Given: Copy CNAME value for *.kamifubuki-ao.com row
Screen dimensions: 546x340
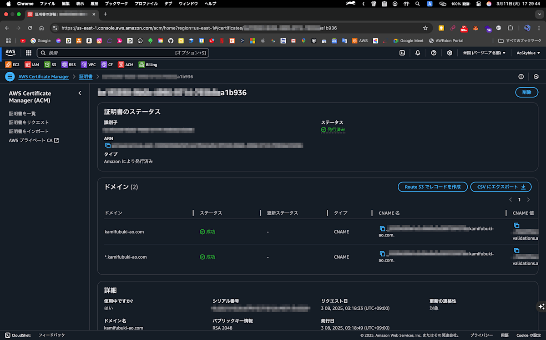Looking at the screenshot, I should pos(516,250).
